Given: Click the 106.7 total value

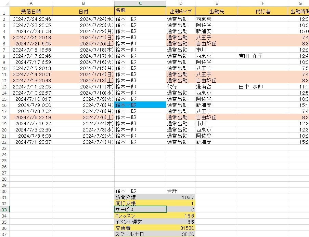Looking at the screenshot, I should (181, 197).
